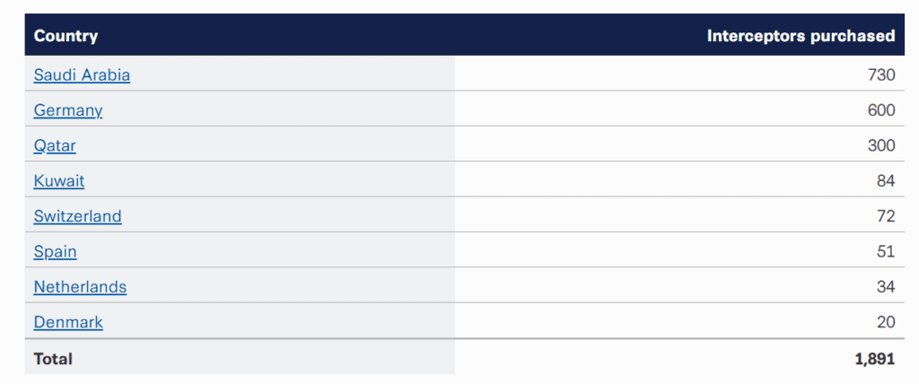Click the 84 value for Kuwait
The width and height of the screenshot is (919, 384).
(x=886, y=181)
